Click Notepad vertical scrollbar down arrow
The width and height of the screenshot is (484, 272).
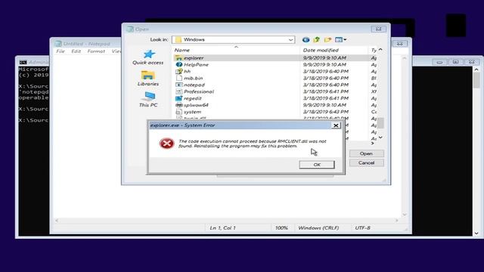[x=405, y=215]
